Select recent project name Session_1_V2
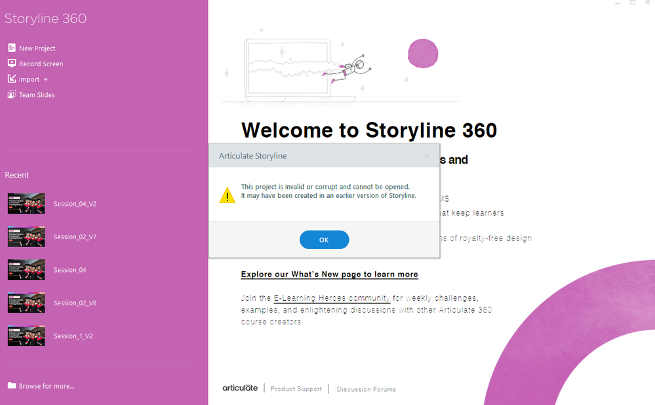This screenshot has width=655, height=405. 73,336
